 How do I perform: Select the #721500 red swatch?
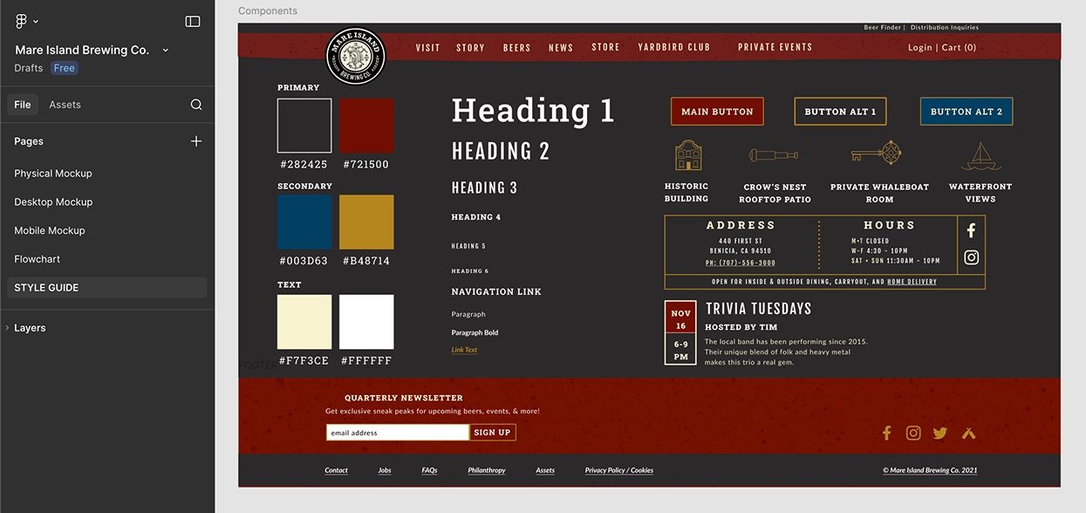point(366,126)
